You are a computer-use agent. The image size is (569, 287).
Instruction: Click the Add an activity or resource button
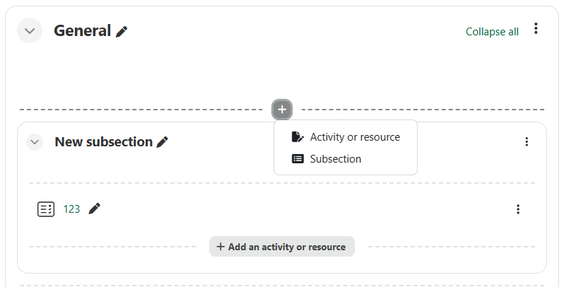(282, 247)
